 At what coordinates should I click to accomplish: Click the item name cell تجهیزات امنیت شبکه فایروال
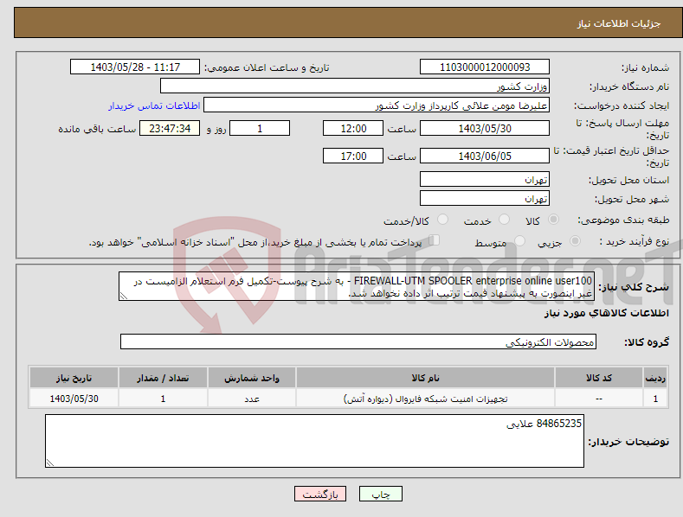click(x=425, y=399)
